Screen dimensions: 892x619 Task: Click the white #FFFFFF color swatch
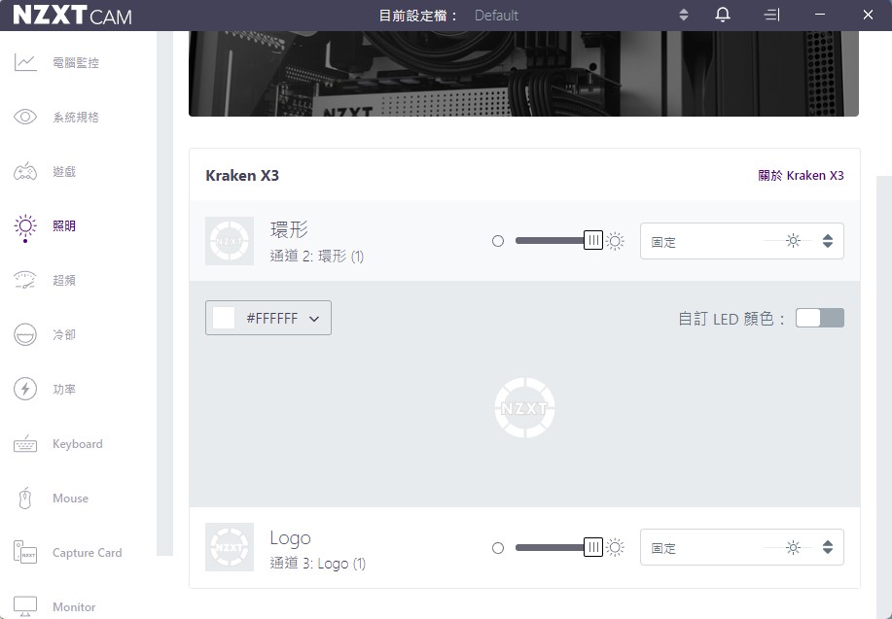[x=224, y=318]
